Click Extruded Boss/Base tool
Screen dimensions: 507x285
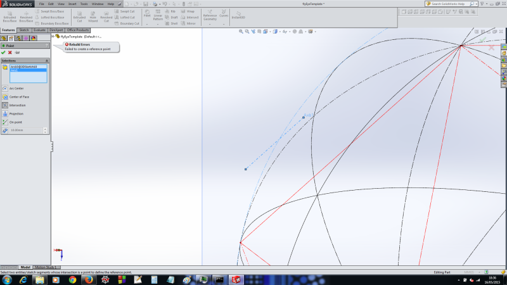pos(10,17)
